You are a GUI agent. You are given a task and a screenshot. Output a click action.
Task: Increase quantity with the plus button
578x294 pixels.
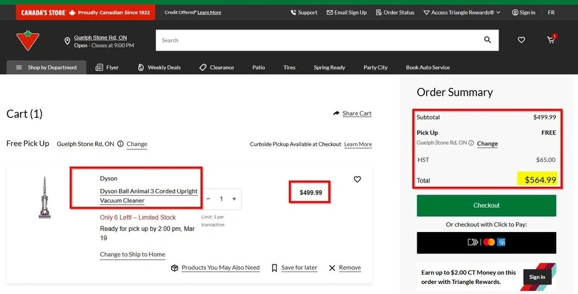coord(234,199)
